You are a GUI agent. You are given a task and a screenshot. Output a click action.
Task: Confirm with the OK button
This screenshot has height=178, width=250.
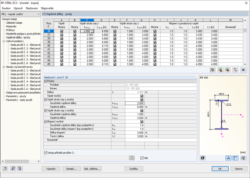coord(220,169)
